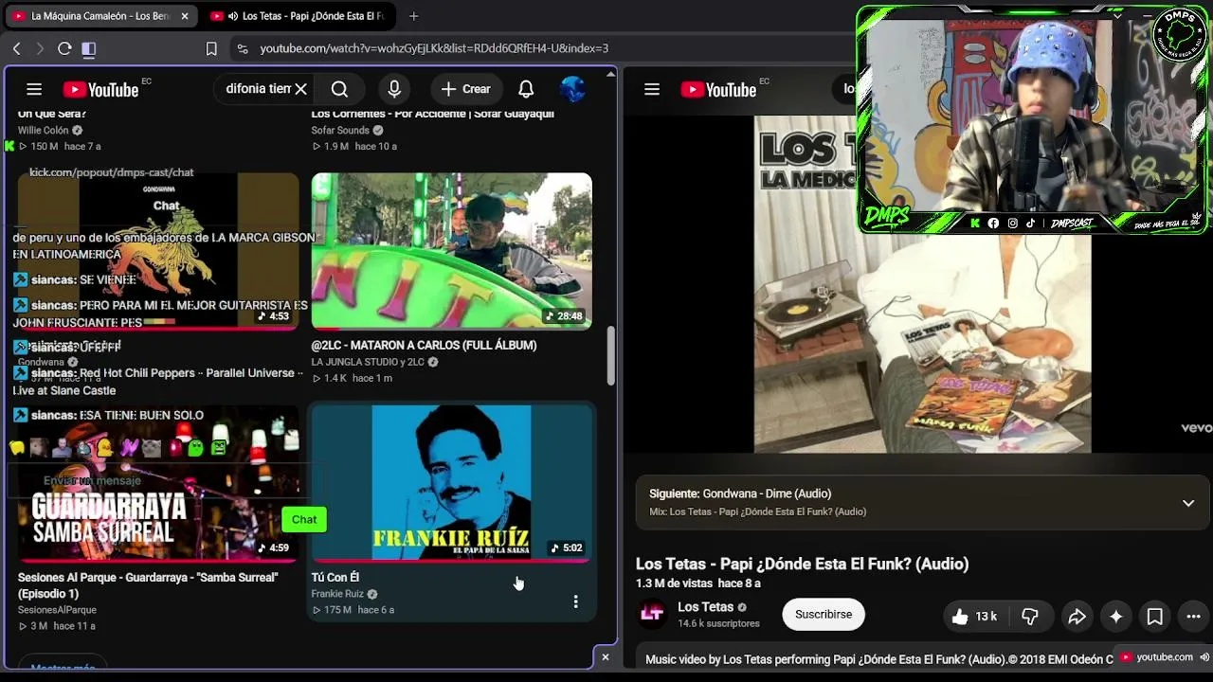This screenshot has height=682, width=1213.
Task: Share the Los Tetas video
Action: pos(1077,617)
